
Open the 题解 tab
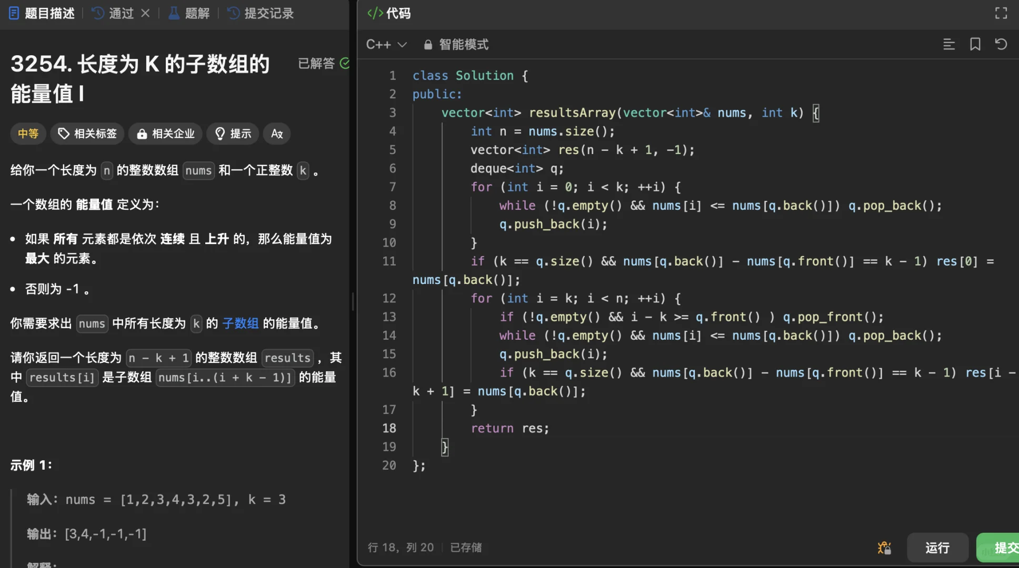(x=189, y=13)
